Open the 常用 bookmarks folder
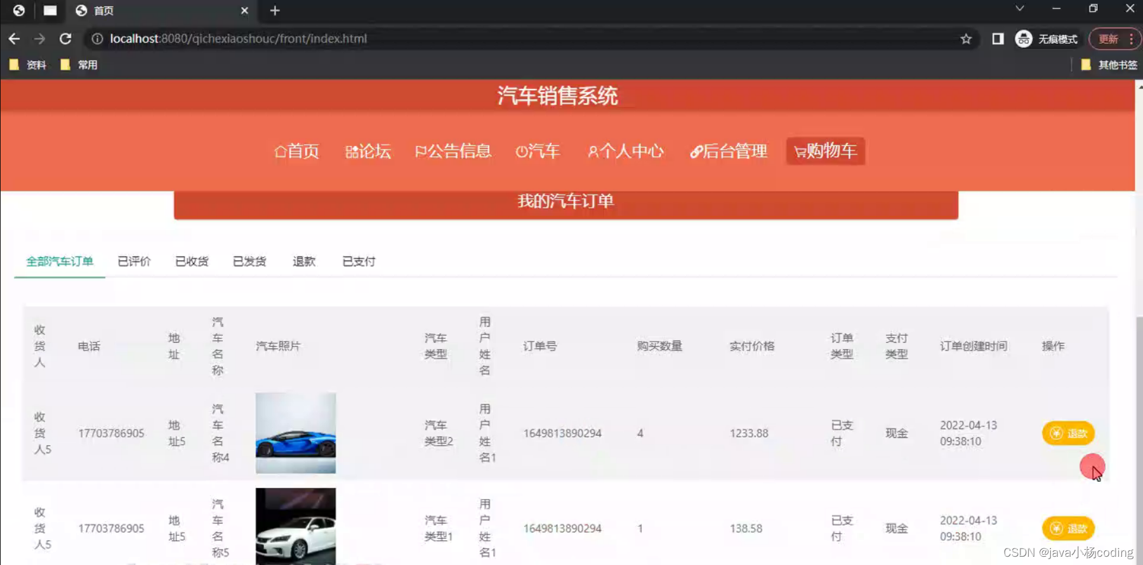 click(x=79, y=65)
